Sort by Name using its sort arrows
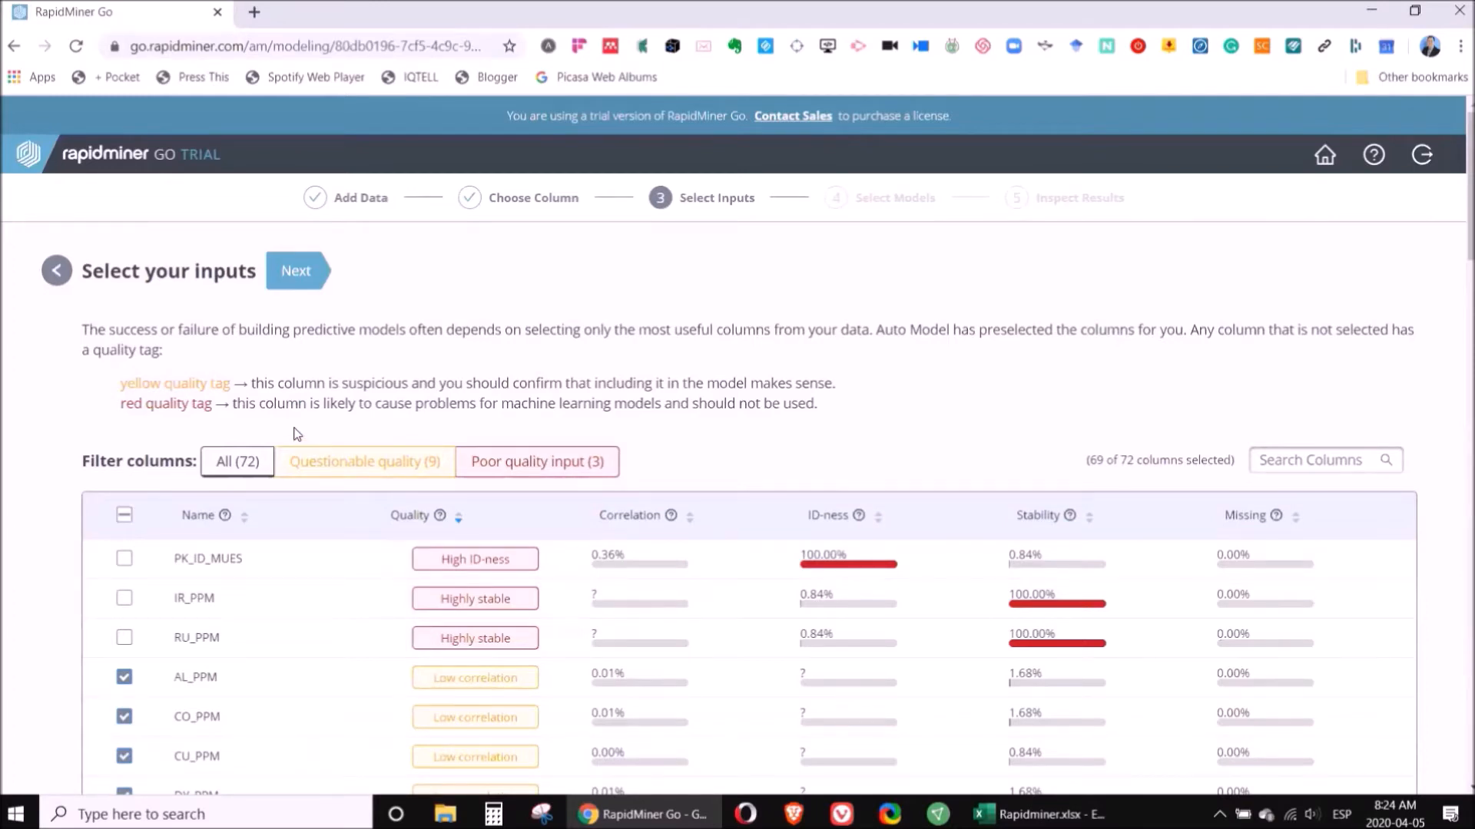1475x829 pixels. (244, 517)
